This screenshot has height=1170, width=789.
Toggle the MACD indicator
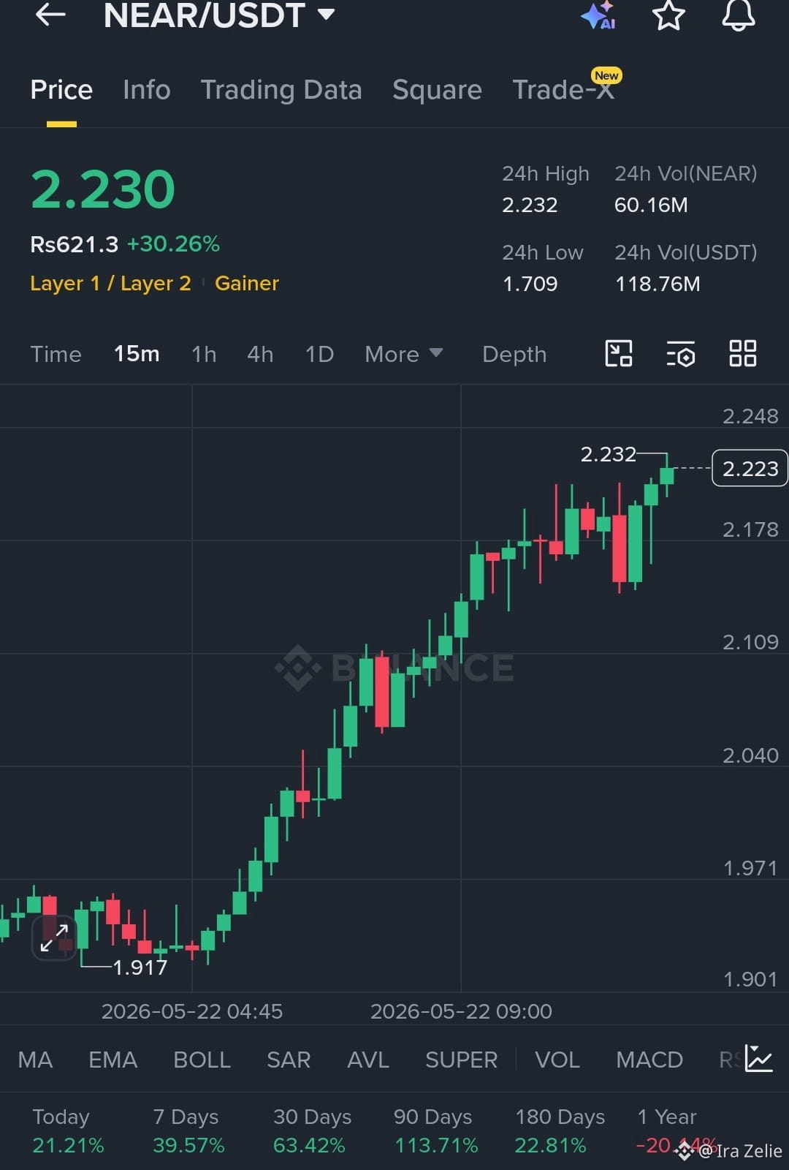[x=649, y=1060]
